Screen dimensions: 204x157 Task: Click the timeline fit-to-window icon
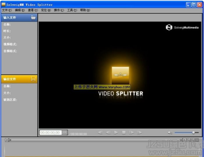pyautogui.click(x=197, y=140)
